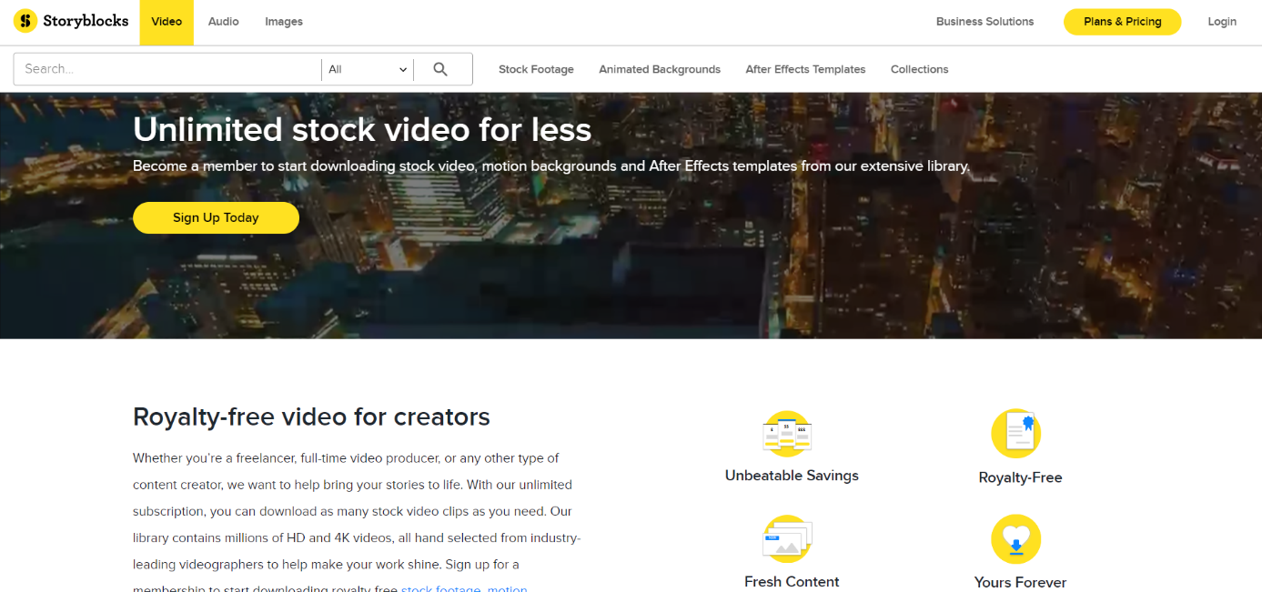Go to Stock Footage
Screen dimensions: 1262x592
point(536,69)
